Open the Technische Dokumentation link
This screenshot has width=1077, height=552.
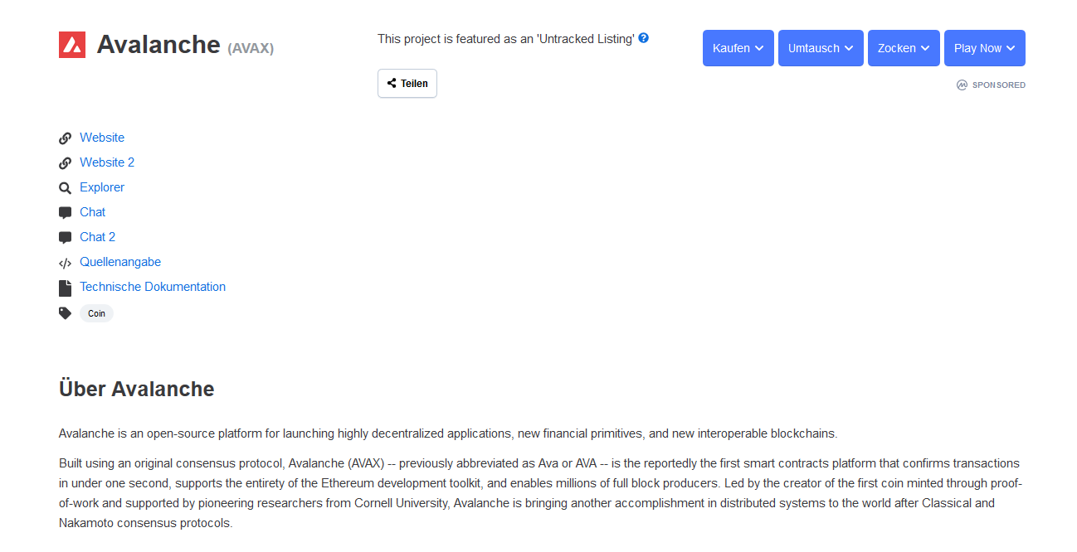(x=153, y=287)
